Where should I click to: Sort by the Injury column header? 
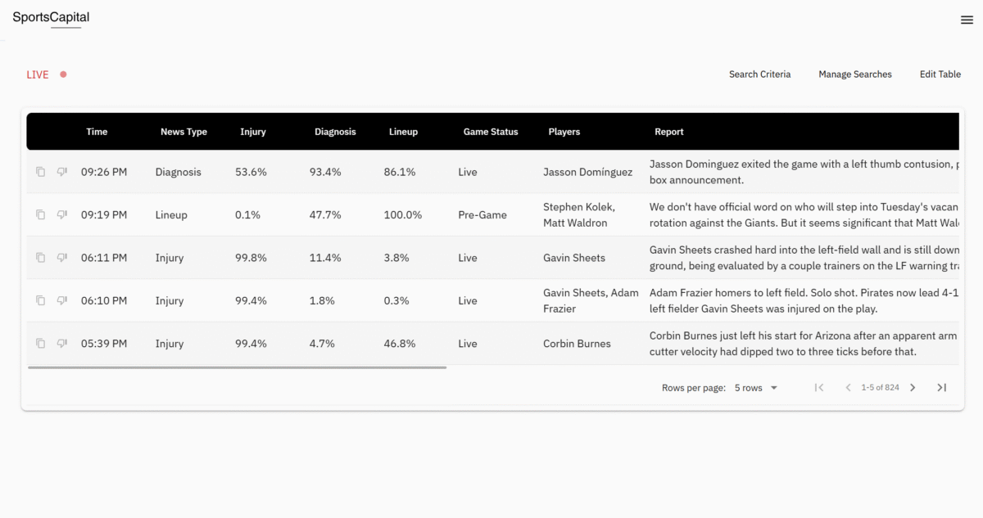pyautogui.click(x=253, y=132)
